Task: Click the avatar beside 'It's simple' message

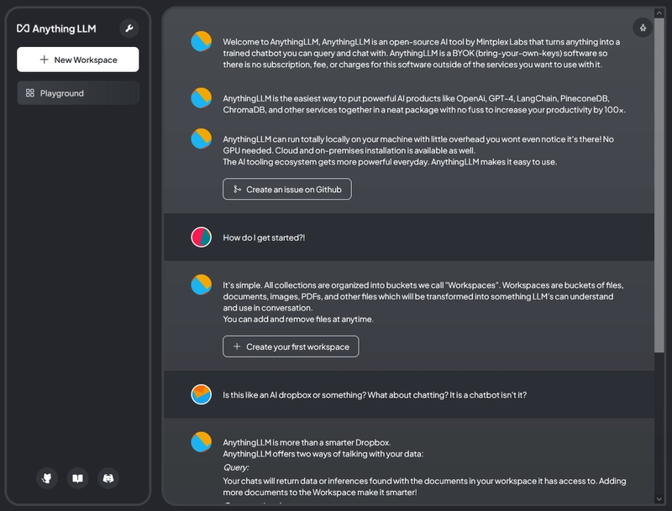Action: [x=201, y=284]
